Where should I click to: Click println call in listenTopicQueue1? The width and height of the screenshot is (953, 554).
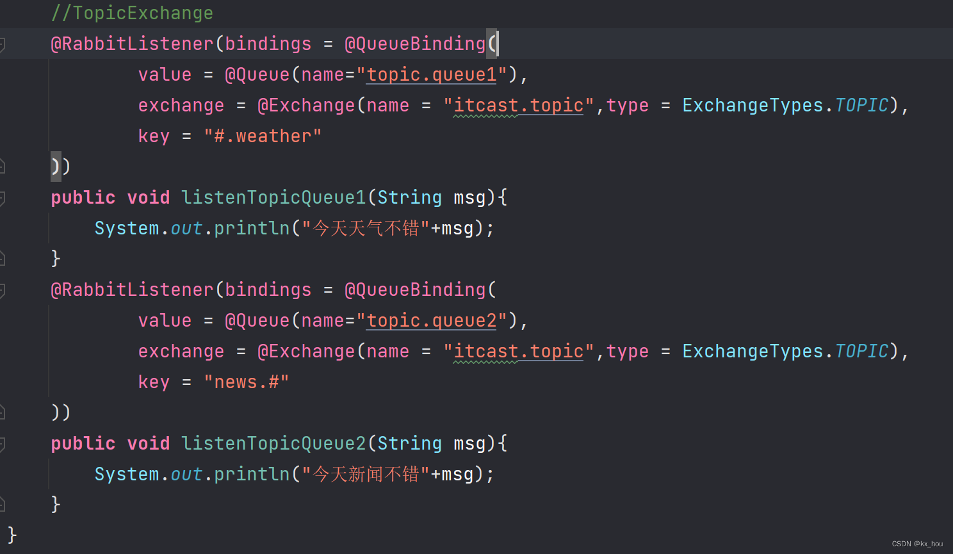click(252, 228)
